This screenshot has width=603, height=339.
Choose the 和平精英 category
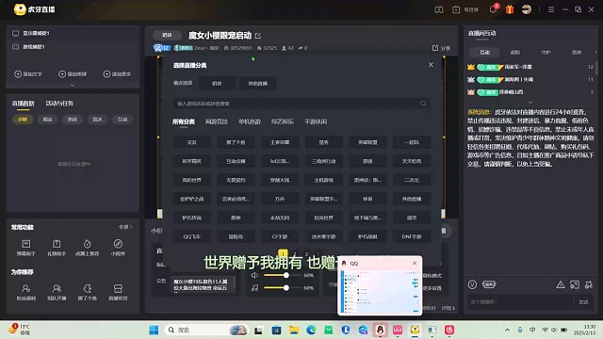point(191,161)
